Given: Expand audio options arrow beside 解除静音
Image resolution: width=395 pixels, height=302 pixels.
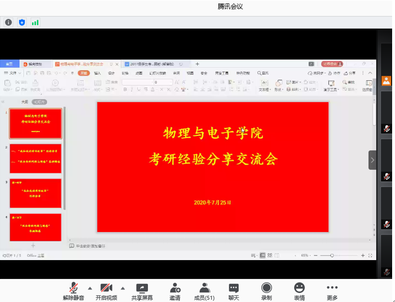Looking at the screenshot, I should click(x=89, y=288).
